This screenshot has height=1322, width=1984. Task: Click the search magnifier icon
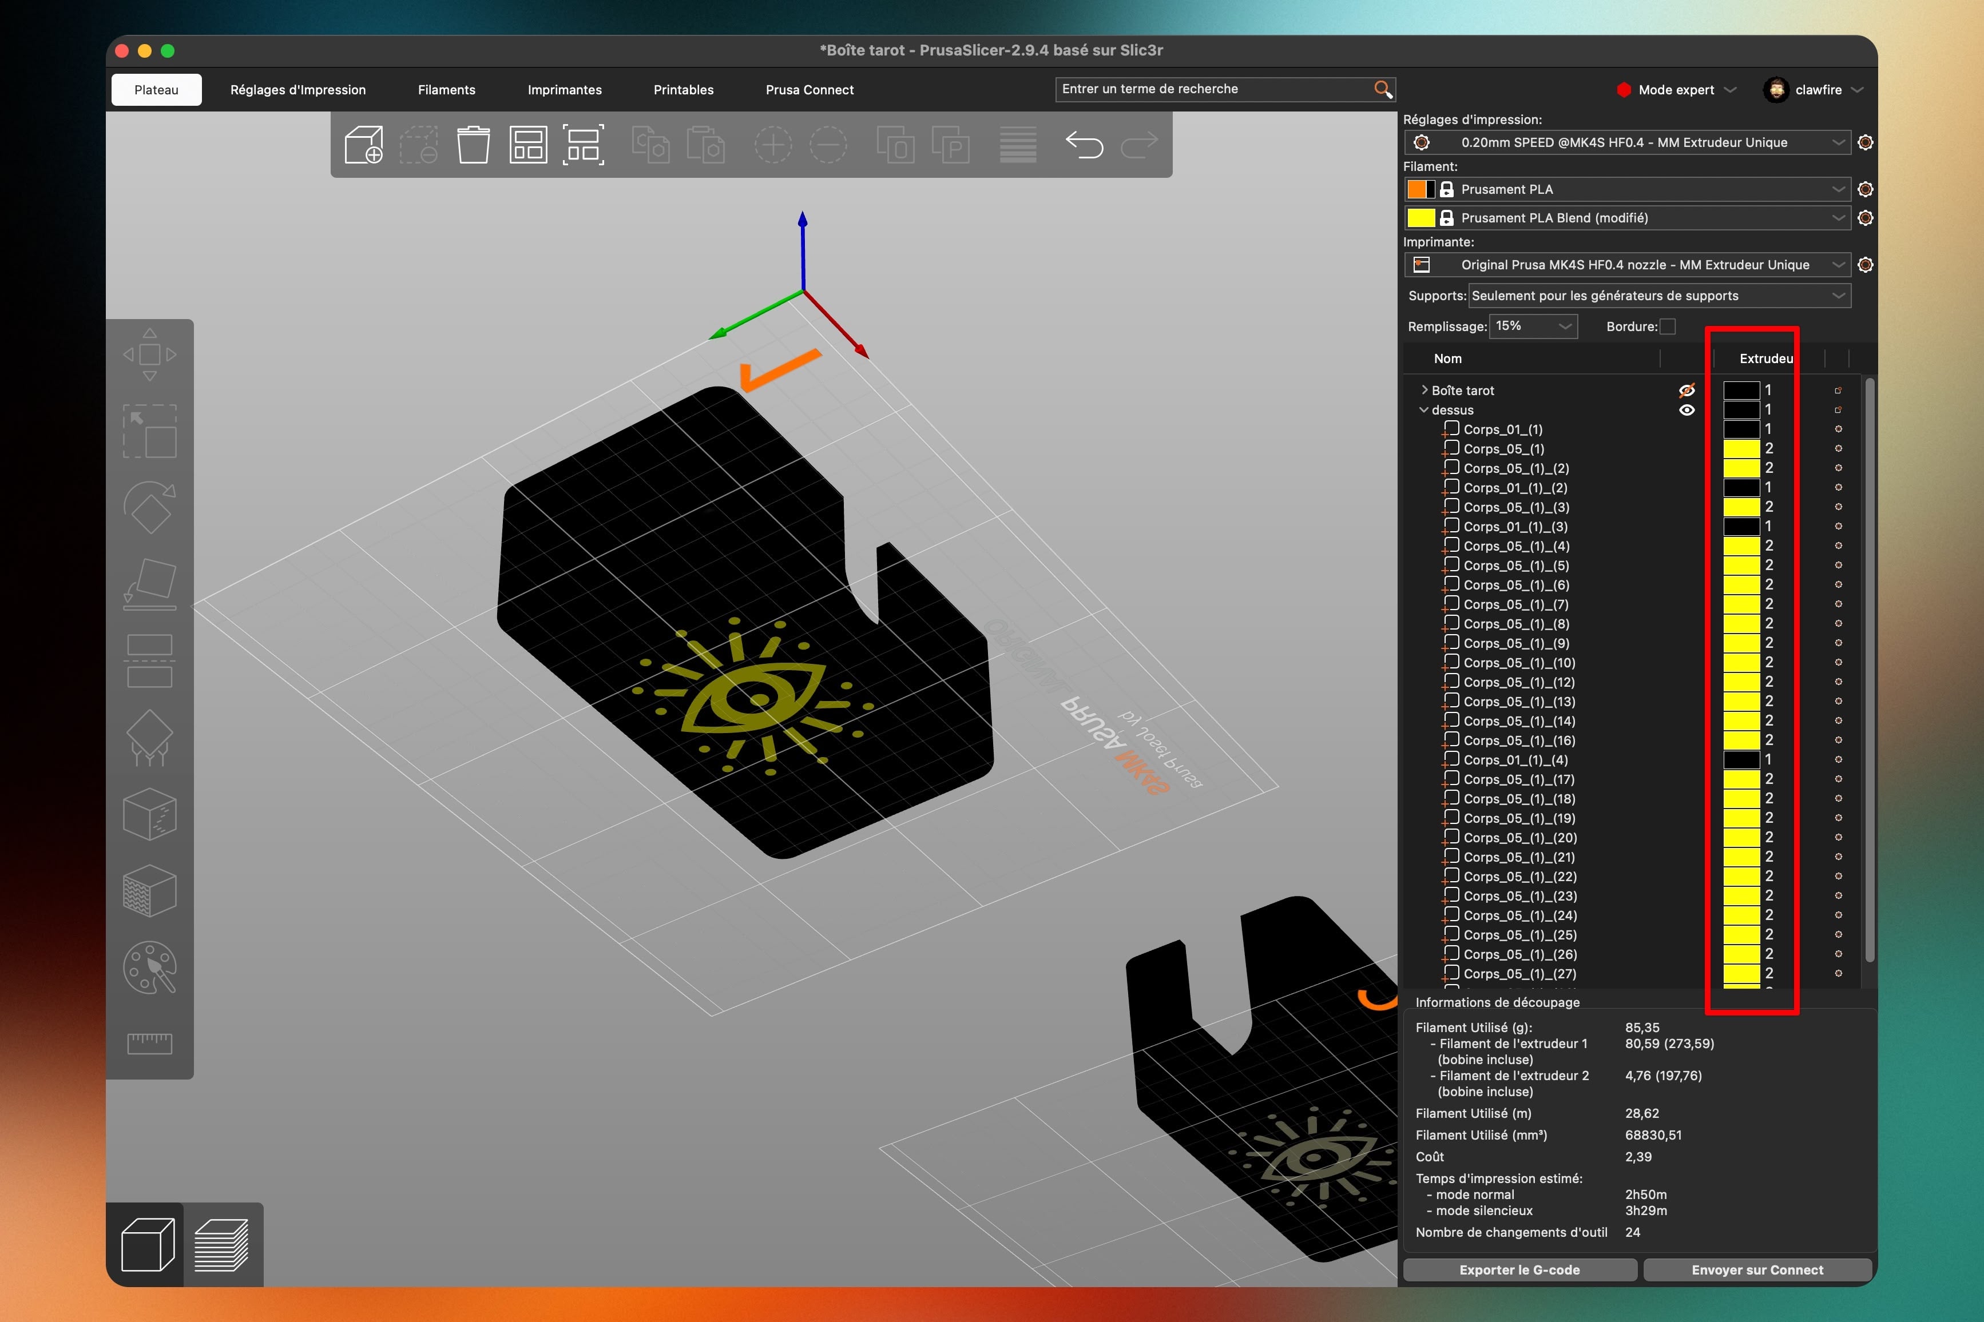(x=1383, y=89)
